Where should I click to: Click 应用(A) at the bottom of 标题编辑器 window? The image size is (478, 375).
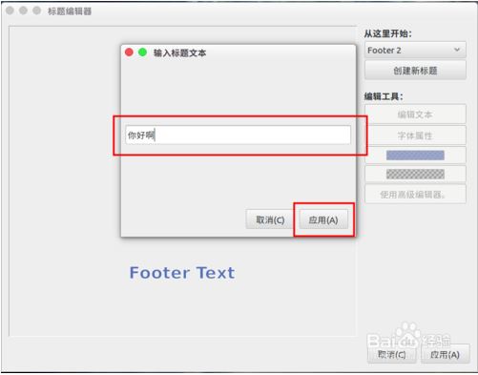[x=445, y=354]
